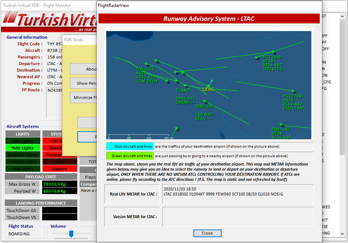Toggle the NAV Lights indicator
This screenshot has width=348, height=243.
(23, 148)
